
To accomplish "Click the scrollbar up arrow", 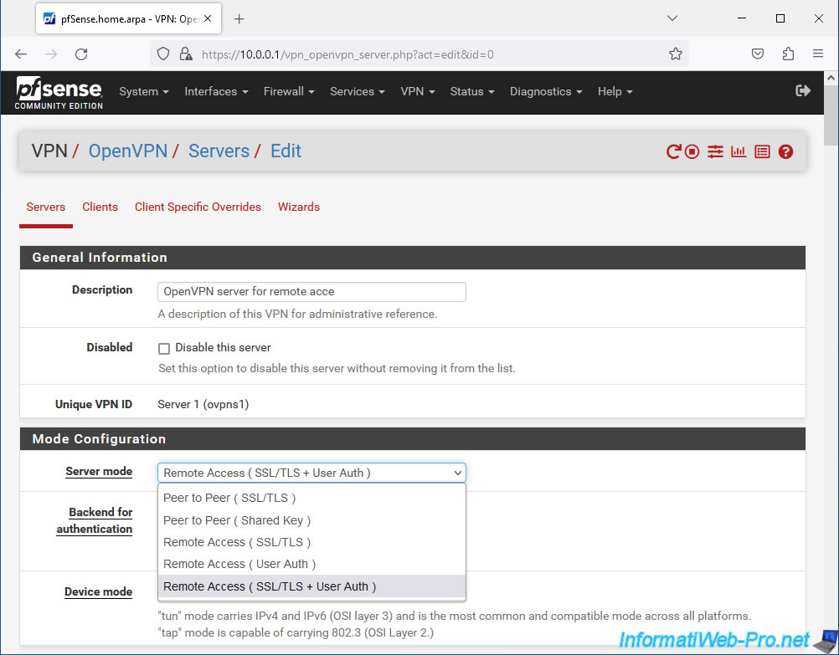I will pos(831,78).
